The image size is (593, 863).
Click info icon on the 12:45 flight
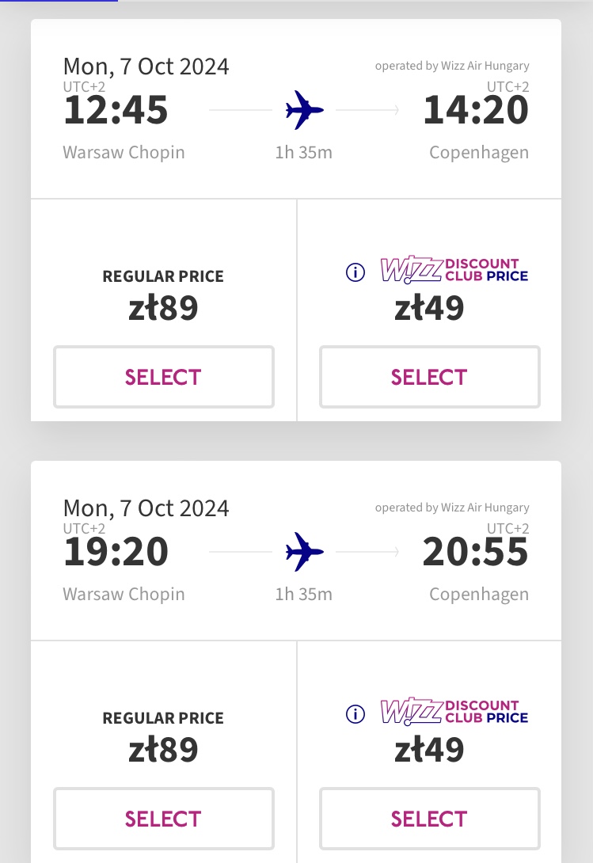pyautogui.click(x=355, y=272)
